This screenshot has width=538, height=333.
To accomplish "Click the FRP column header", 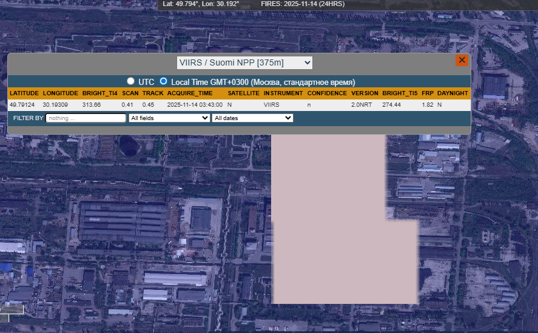I will coord(428,93).
